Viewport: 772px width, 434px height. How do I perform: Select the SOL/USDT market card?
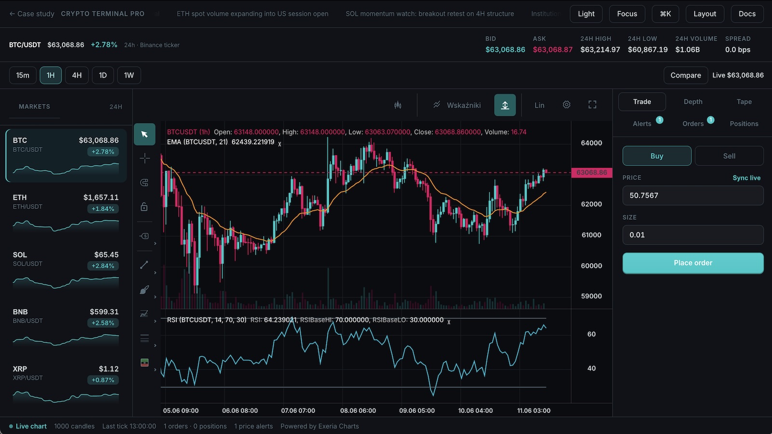point(66,270)
